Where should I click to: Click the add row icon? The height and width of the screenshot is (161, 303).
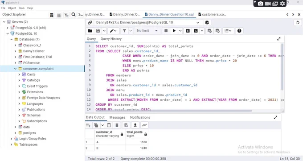tap(88, 125)
